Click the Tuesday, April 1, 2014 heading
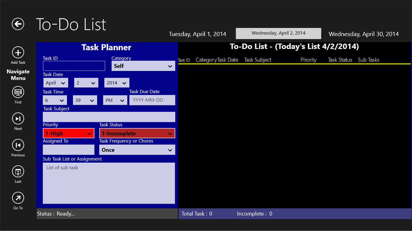 click(197, 34)
